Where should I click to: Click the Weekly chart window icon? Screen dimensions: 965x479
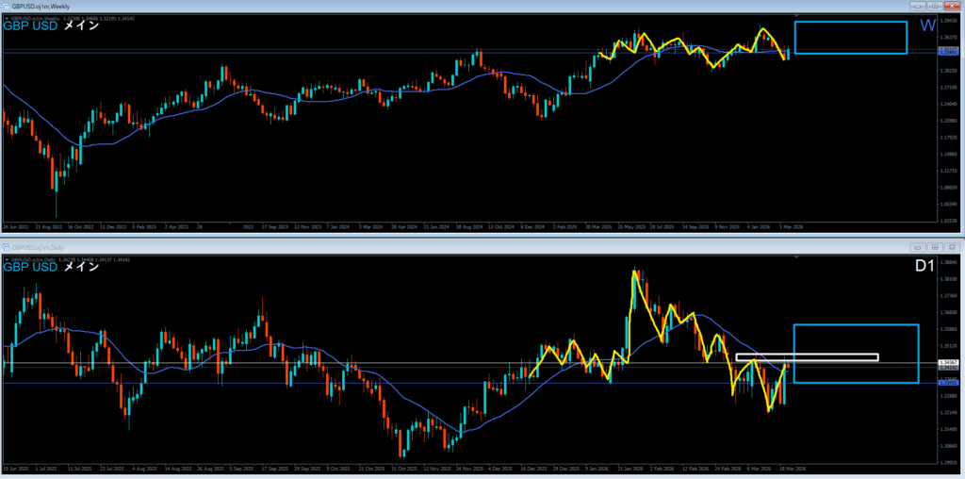[x=7, y=6]
